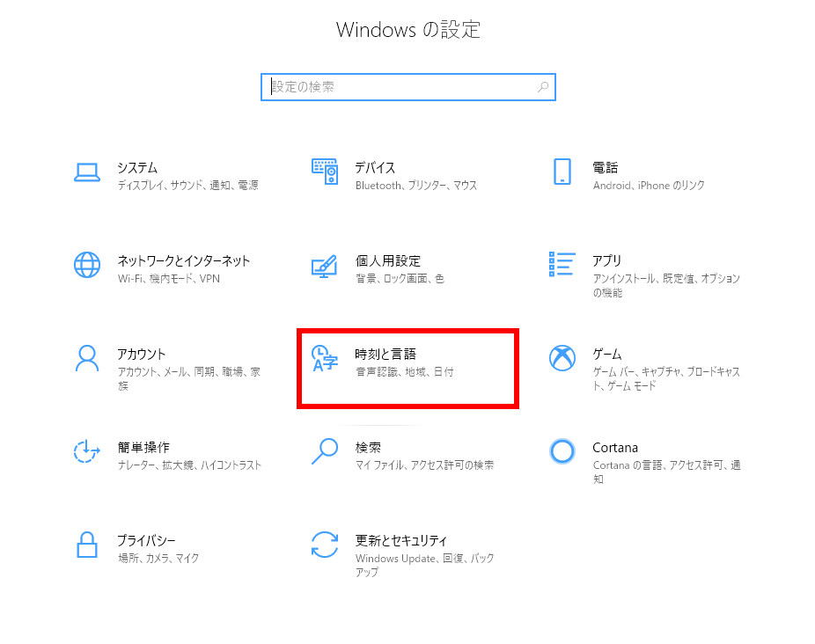Image resolution: width=815 pixels, height=644 pixels.
Task: Click the Xbox icon for ゲーム
Action: (562, 358)
